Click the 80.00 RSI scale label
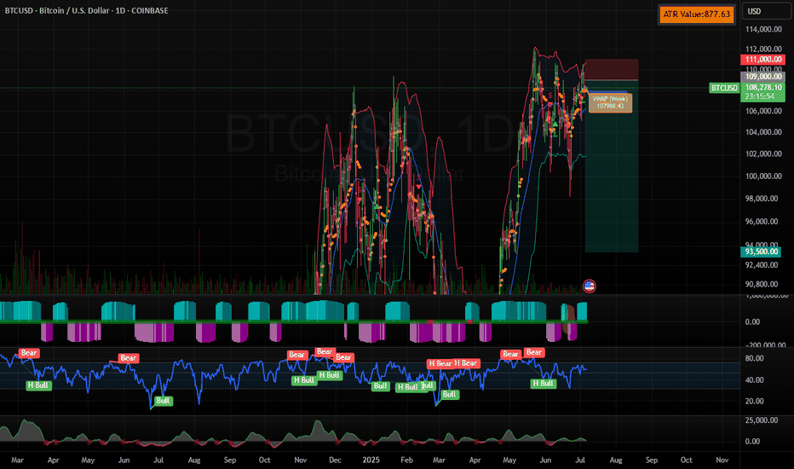The height and width of the screenshot is (469, 794). [x=755, y=358]
